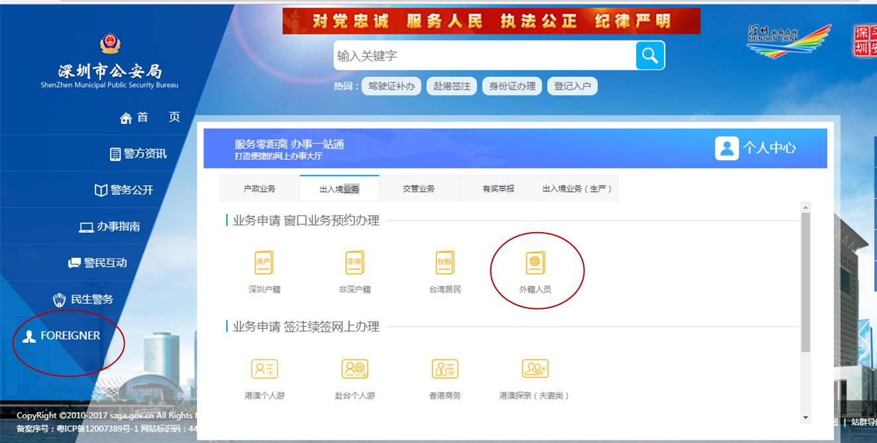Choose the 港澳个人游 visa icon
Screen dimensions: 877x443
(x=264, y=369)
